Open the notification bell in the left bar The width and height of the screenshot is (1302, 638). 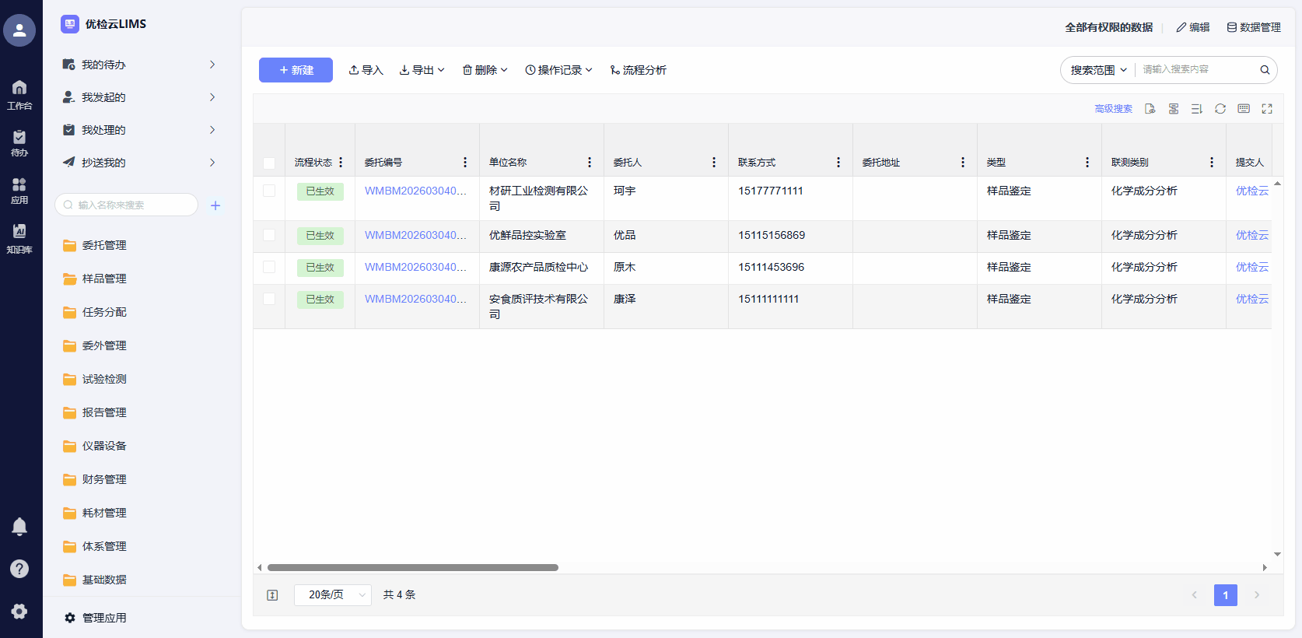click(x=19, y=527)
